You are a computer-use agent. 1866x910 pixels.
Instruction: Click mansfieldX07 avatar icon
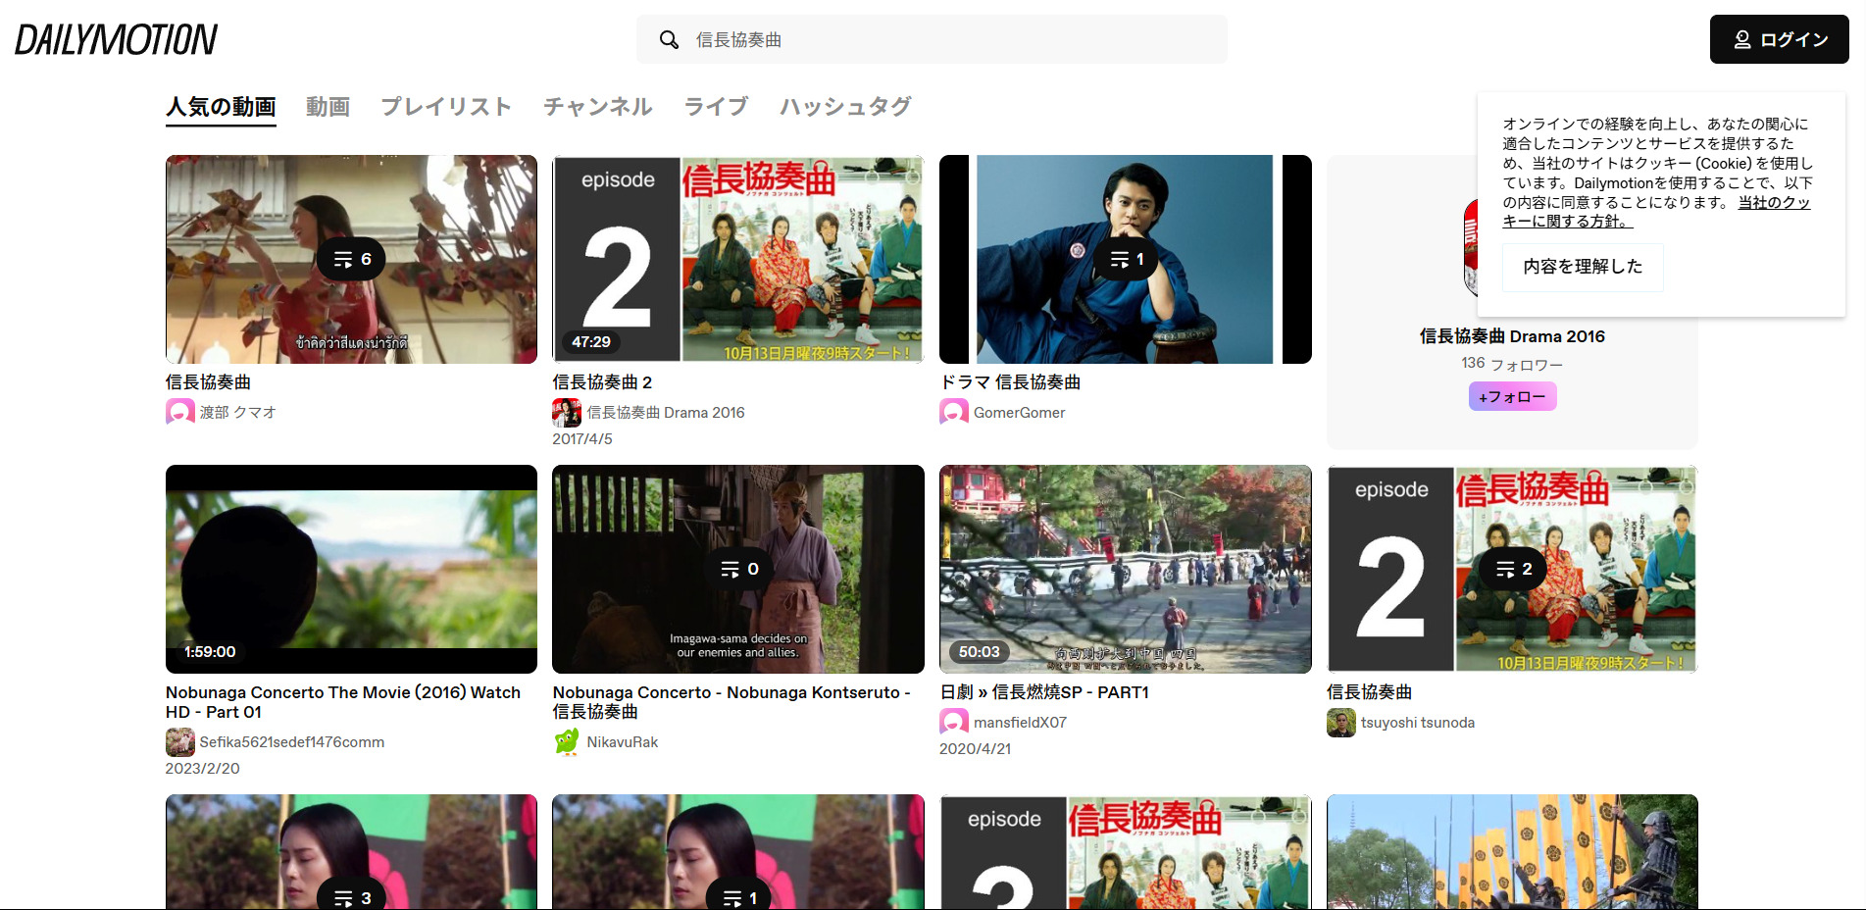954,723
